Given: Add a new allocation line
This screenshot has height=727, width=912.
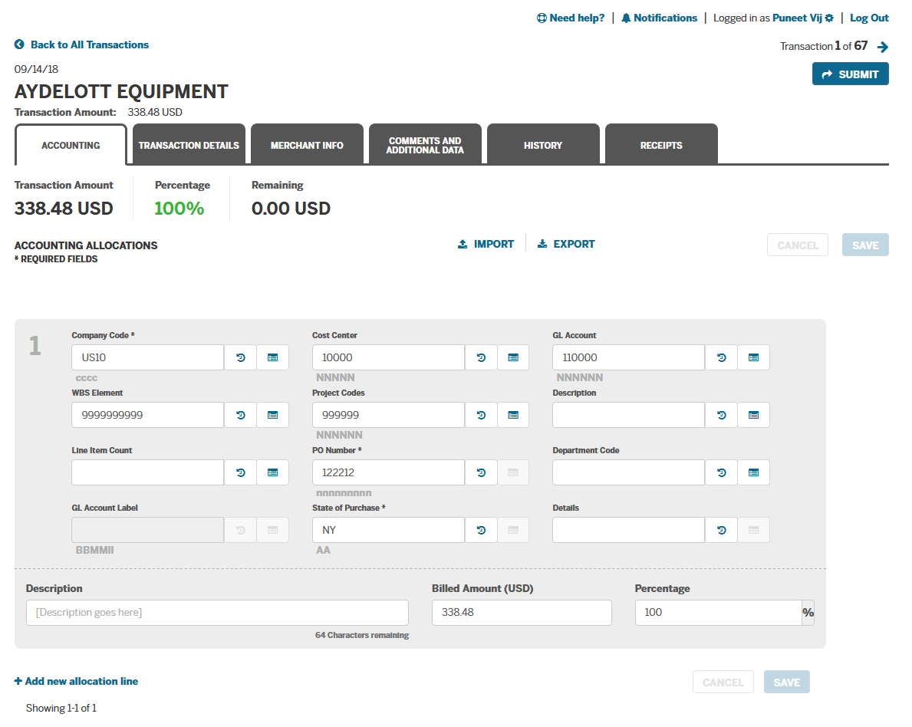Looking at the screenshot, I should pyautogui.click(x=76, y=681).
